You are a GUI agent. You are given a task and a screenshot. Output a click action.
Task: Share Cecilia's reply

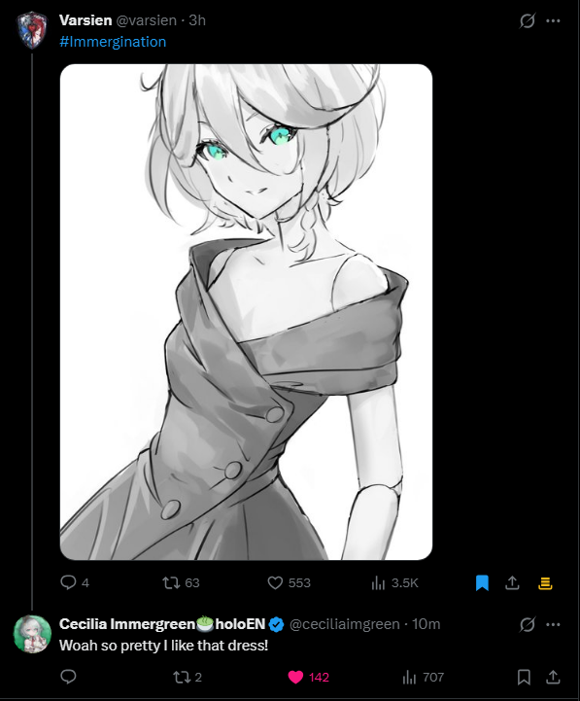coord(553,677)
